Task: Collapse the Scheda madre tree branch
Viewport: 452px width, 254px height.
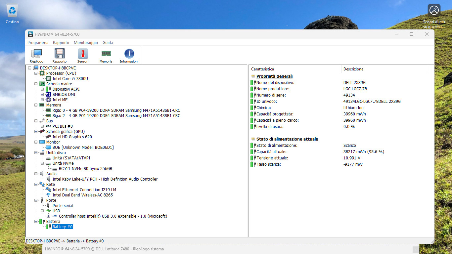Action: [36, 84]
